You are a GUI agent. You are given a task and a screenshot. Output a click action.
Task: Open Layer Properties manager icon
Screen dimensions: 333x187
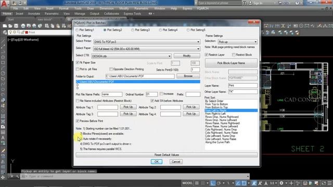click(x=5, y=32)
